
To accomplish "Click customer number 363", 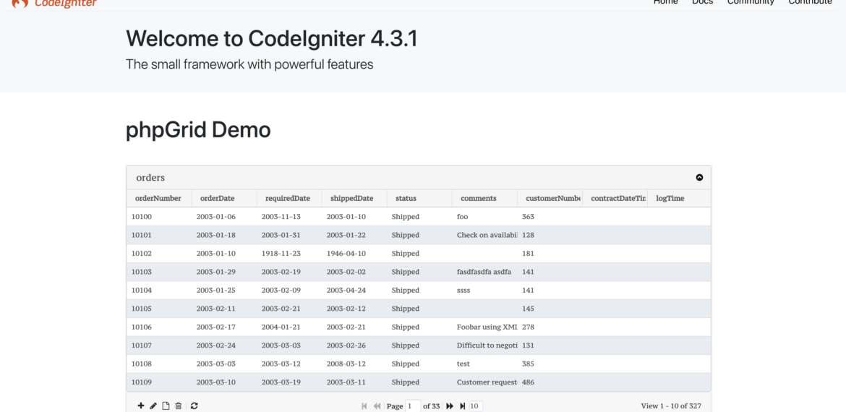I will click(x=529, y=217).
